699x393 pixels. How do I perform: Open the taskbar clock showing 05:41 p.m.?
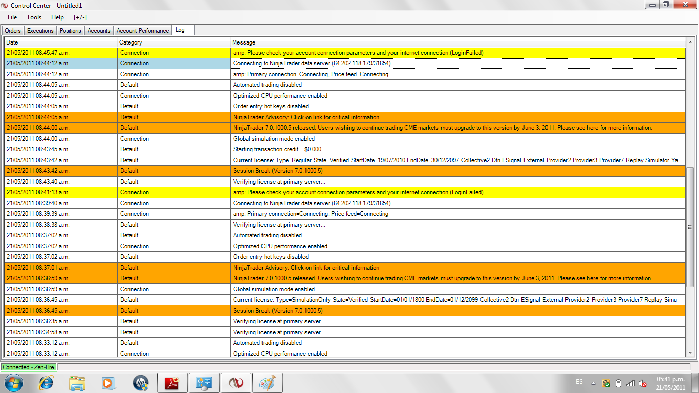[x=670, y=383]
